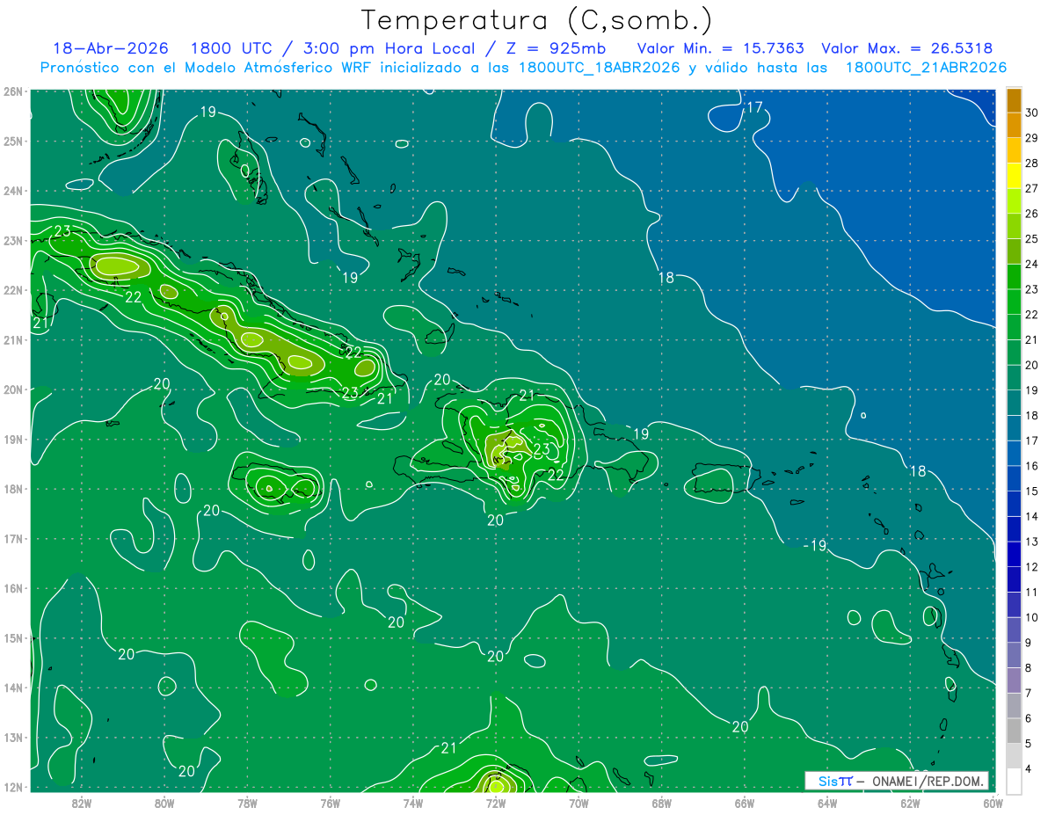Image resolution: width=1055 pixels, height=815 pixels.
Task: Click the Valor Max. = 26.5318 text
Action: pyautogui.click(x=907, y=48)
